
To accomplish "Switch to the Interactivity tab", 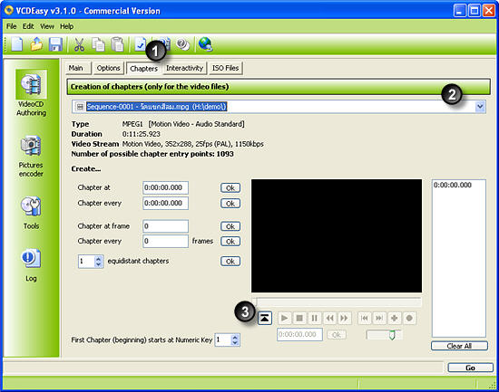I will coord(184,68).
